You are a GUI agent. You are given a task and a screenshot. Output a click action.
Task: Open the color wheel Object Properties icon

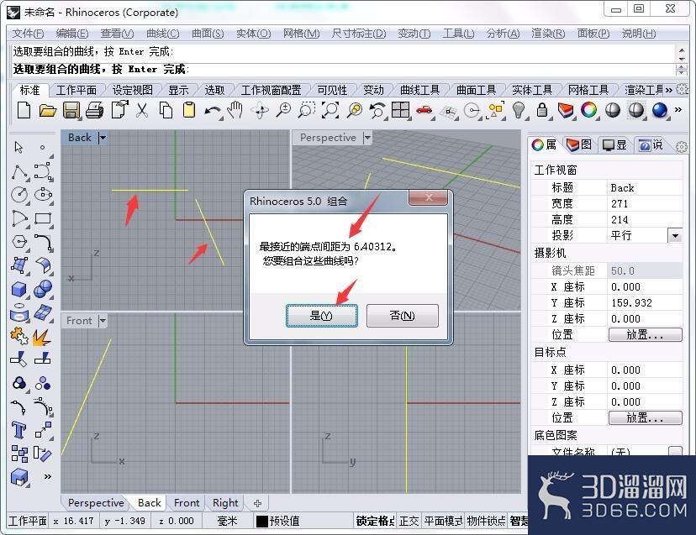point(589,110)
